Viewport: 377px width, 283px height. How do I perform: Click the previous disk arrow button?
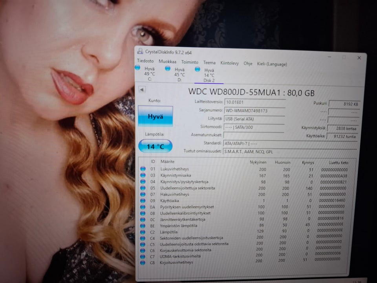142,90
